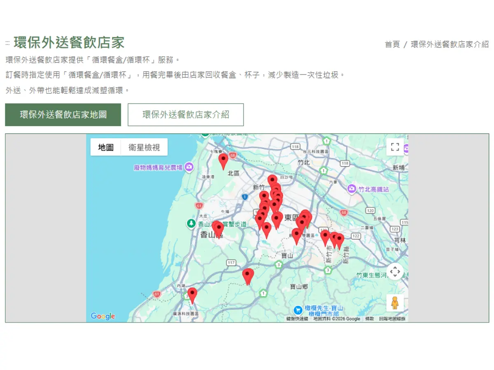Open the map camera controls button

pos(395,271)
